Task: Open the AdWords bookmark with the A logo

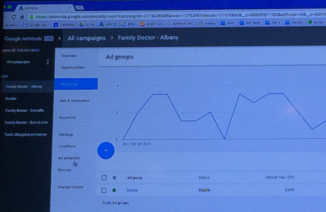Action: [107, 24]
